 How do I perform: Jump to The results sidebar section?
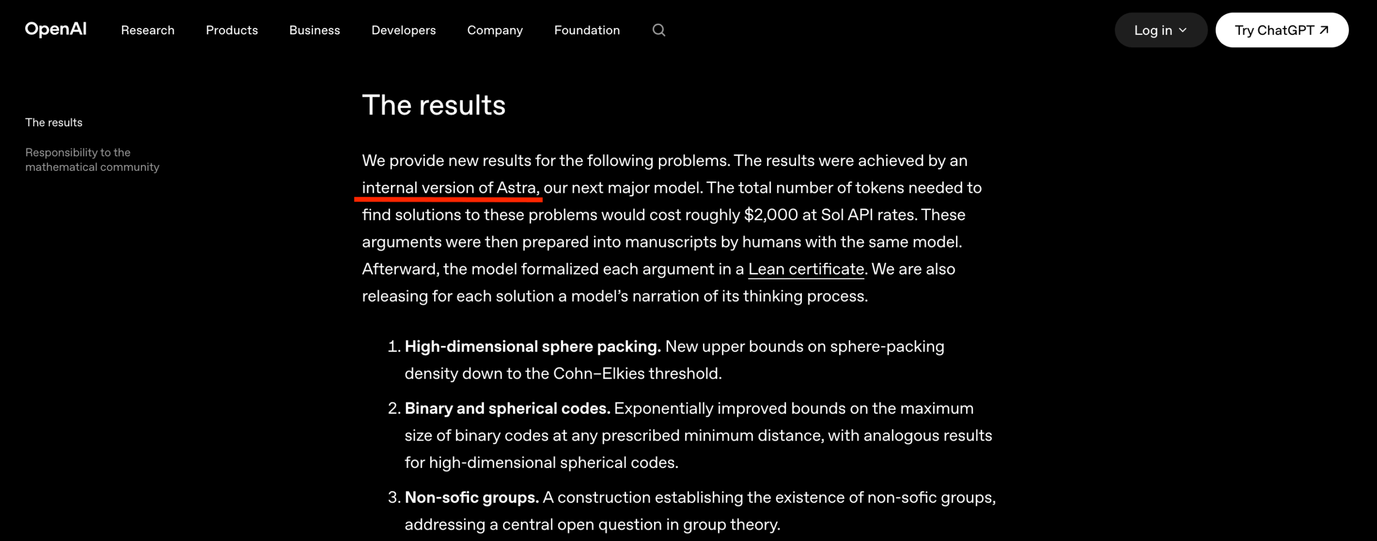click(54, 122)
